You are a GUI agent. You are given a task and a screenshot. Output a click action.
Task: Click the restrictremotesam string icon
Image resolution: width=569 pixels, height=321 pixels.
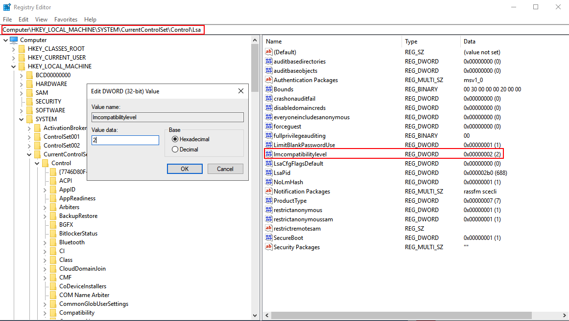[268, 228]
